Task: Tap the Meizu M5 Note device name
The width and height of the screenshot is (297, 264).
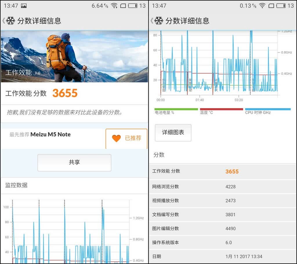Action: (x=50, y=134)
